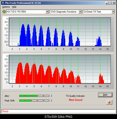This screenshot has width=117, height=119.
Task: Click the XL application icon in title bar
Action: point(3,3)
